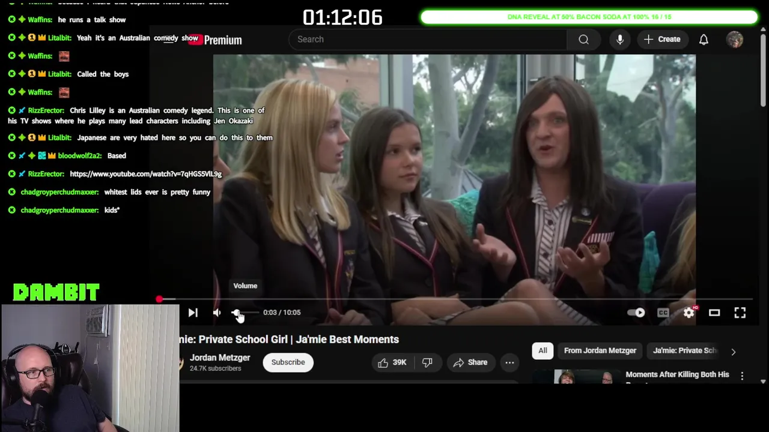This screenshot has height=432, width=769.
Task: Open the account avatar menu
Action: [735, 40]
